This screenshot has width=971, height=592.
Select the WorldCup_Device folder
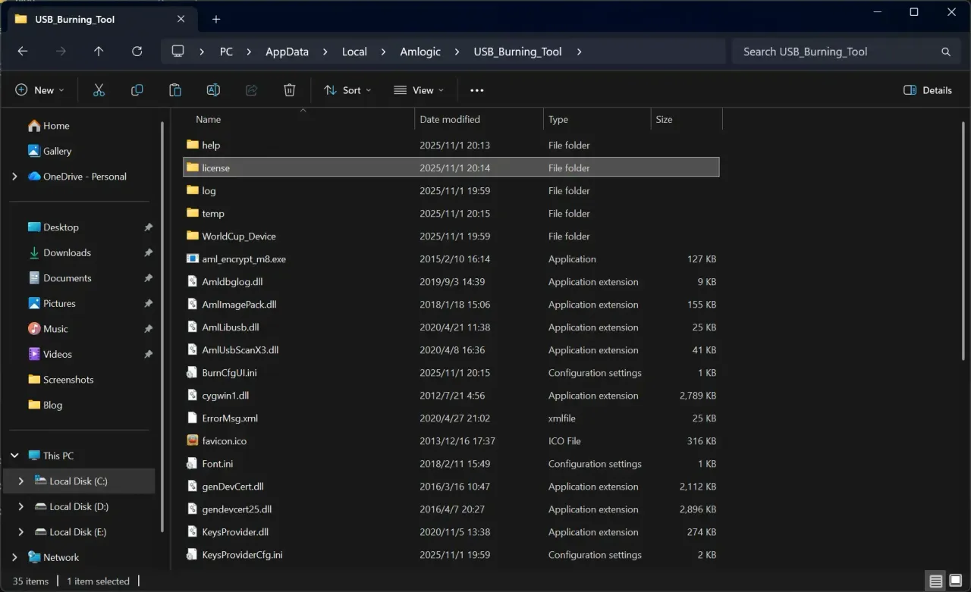pos(451,236)
